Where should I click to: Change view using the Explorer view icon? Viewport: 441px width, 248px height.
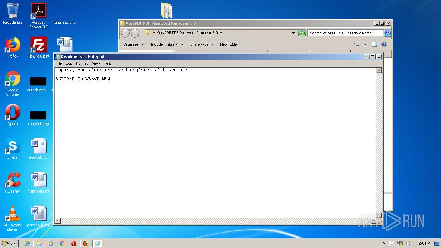(357, 44)
